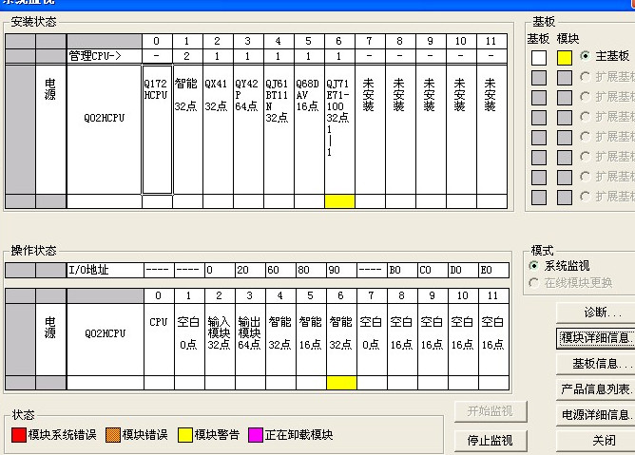Click the 电源详细信息 button
The image size is (635, 455).
pos(597,415)
